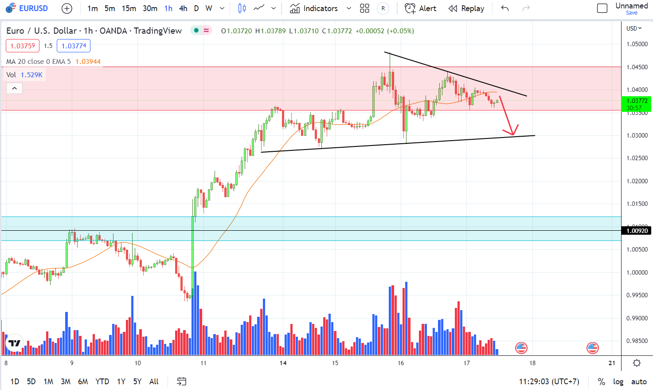Expand the chart style dropdown arrow
This screenshot has width=653, height=390.
pyautogui.click(x=274, y=8)
